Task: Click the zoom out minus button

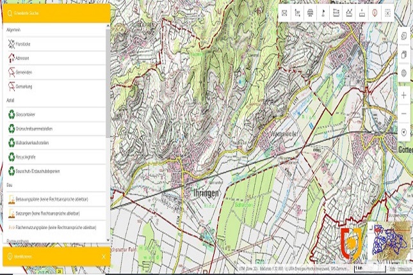Action: (x=404, y=113)
